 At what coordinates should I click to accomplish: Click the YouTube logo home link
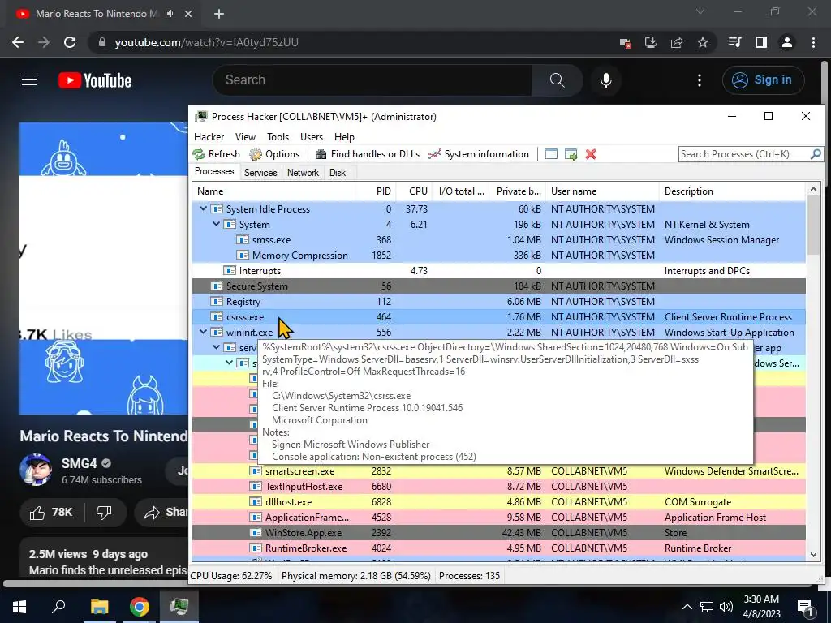95,80
